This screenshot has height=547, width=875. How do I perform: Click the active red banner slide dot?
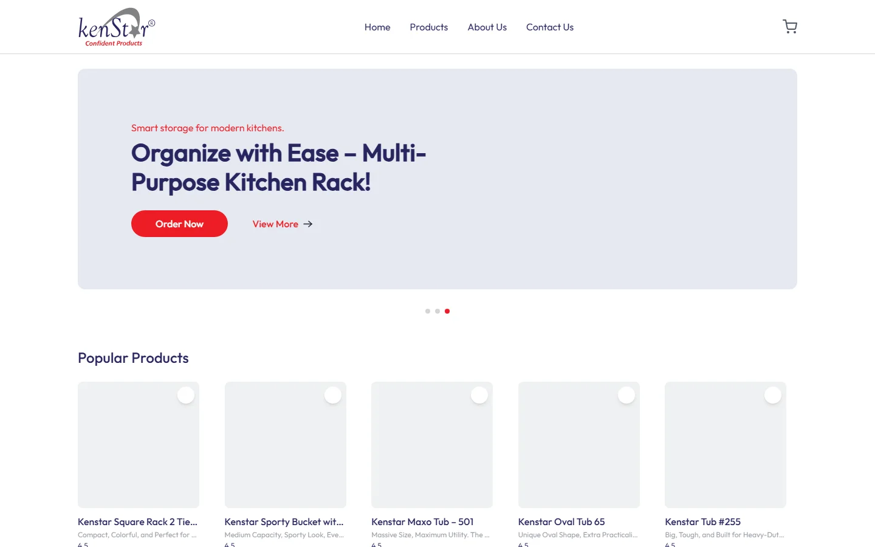(x=447, y=311)
